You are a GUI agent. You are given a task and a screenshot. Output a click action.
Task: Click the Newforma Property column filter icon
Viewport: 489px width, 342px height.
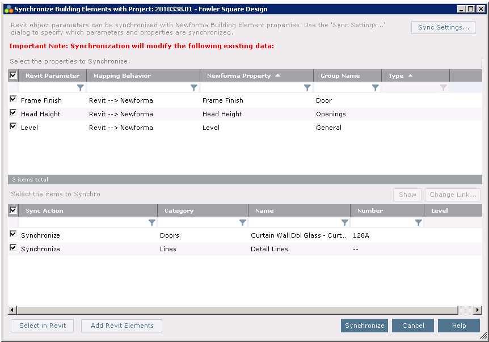click(307, 88)
